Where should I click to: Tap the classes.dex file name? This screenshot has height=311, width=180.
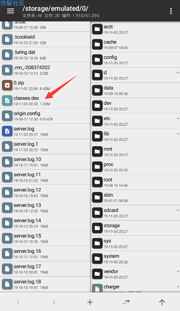[x=26, y=98]
